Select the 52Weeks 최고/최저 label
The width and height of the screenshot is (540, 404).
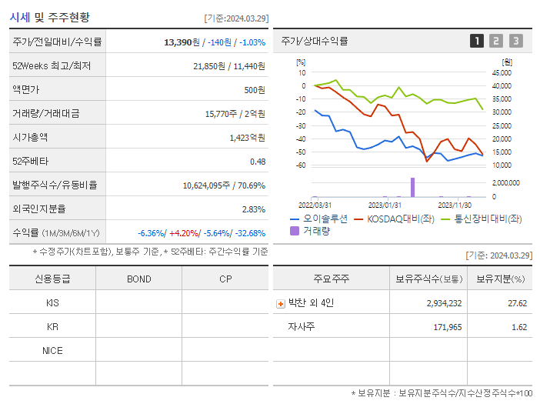[52, 65]
